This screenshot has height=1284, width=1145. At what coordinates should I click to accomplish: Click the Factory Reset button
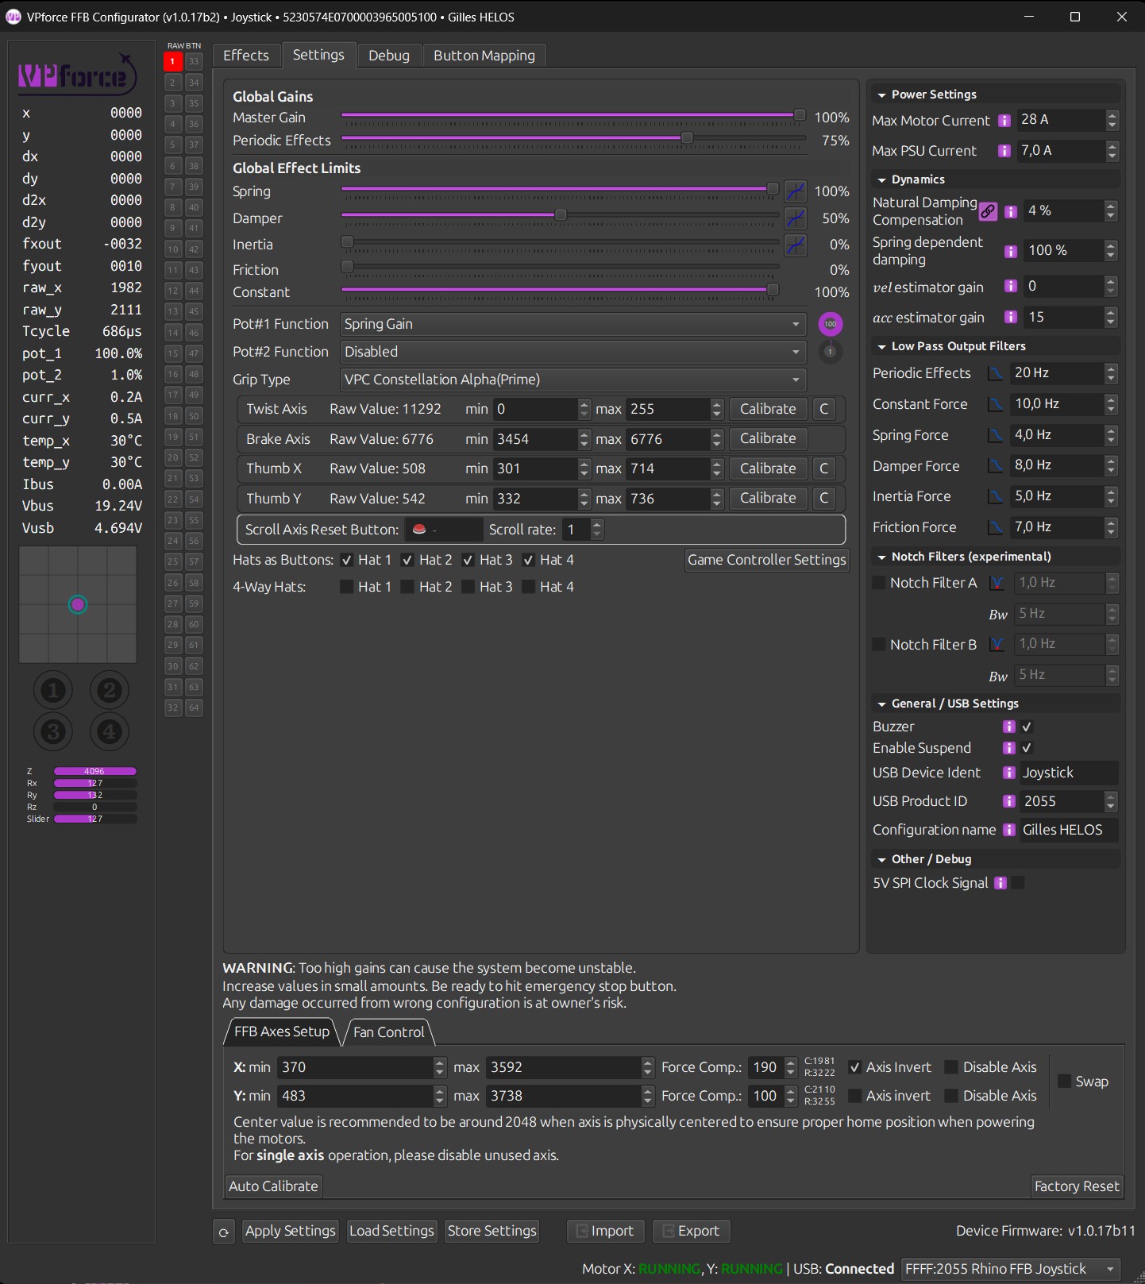point(1078,1186)
